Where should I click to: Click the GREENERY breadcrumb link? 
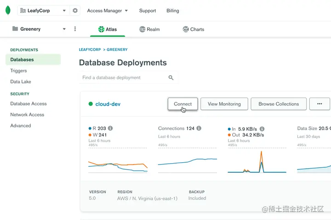[x=117, y=49]
